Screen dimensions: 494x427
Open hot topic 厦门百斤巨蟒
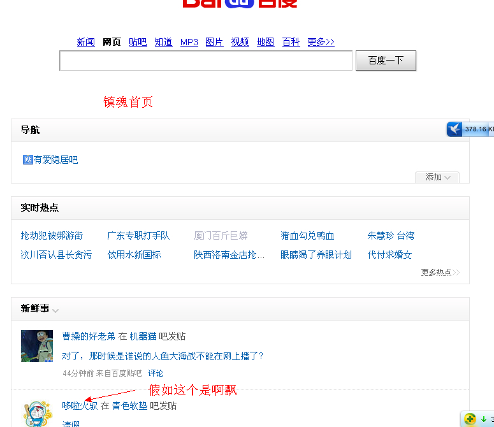(221, 236)
